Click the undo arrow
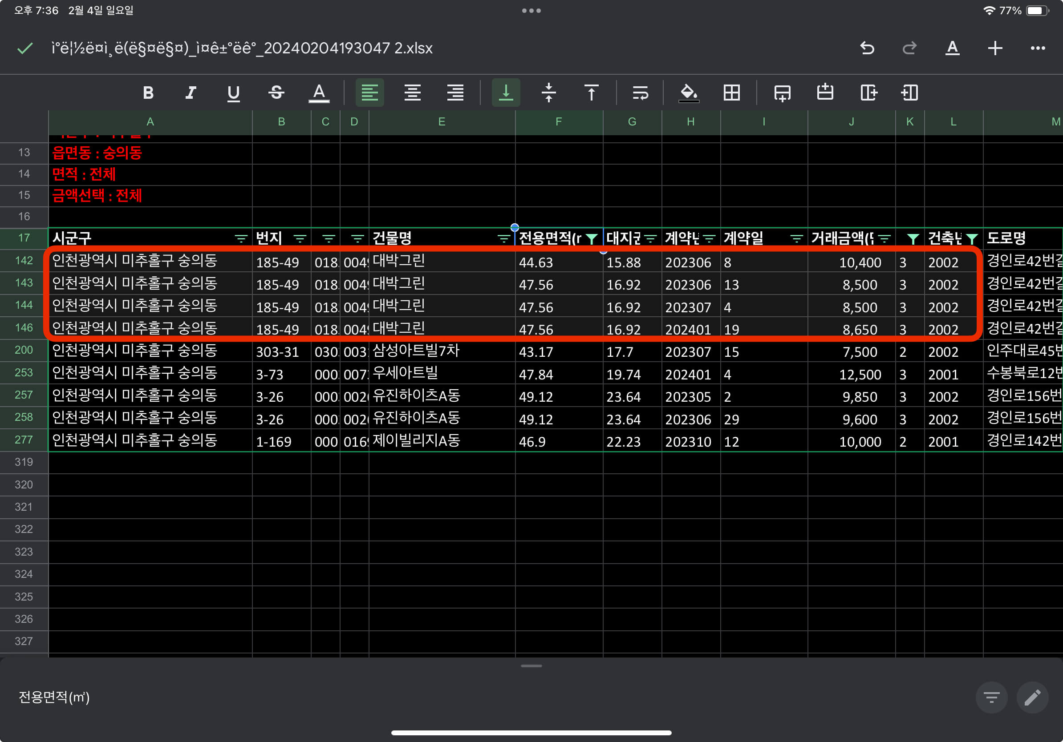This screenshot has width=1063, height=742. (867, 48)
